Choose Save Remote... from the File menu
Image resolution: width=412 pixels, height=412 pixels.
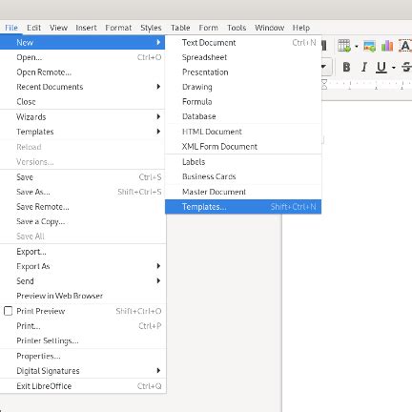tap(82, 207)
